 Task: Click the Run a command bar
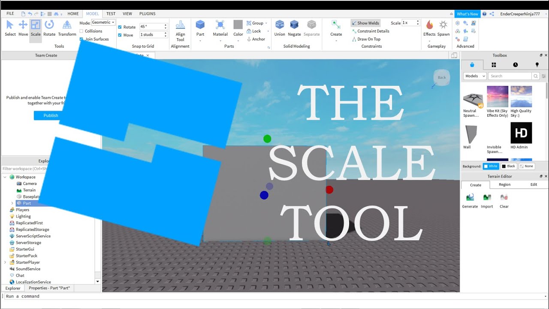274,296
